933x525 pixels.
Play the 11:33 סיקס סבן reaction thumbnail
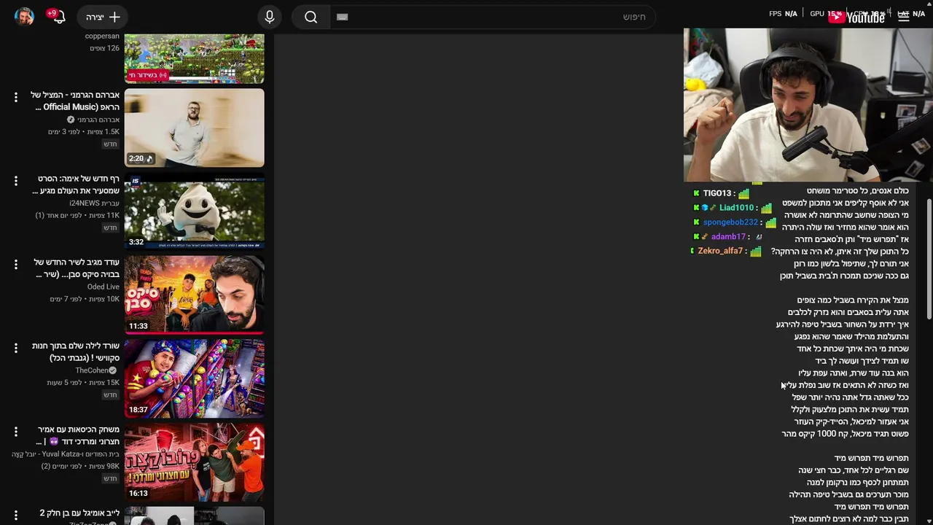click(194, 295)
